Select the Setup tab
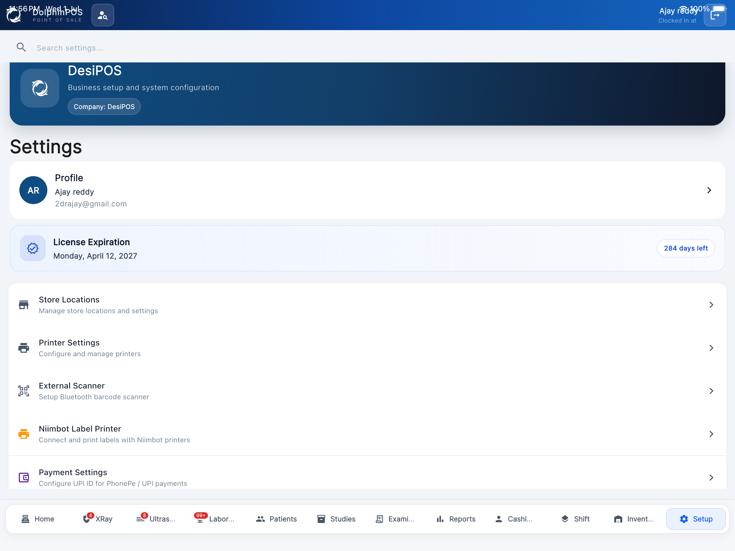 coord(696,519)
